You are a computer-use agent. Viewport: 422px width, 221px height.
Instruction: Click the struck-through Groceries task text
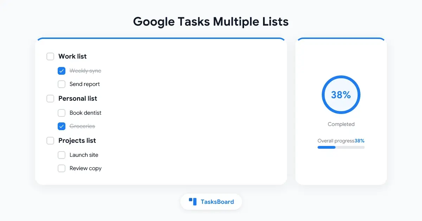(82, 126)
